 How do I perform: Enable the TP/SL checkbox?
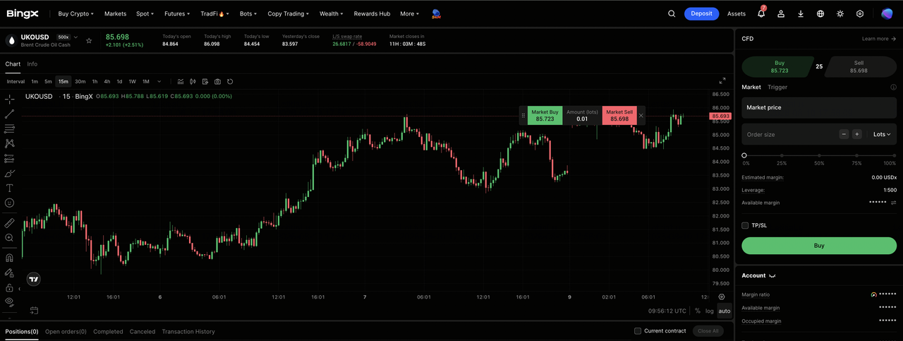(745, 225)
